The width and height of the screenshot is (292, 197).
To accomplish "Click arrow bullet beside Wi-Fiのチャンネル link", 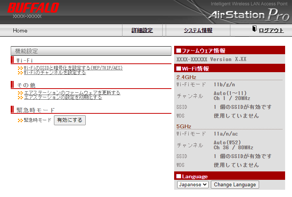I will pos(20,73).
